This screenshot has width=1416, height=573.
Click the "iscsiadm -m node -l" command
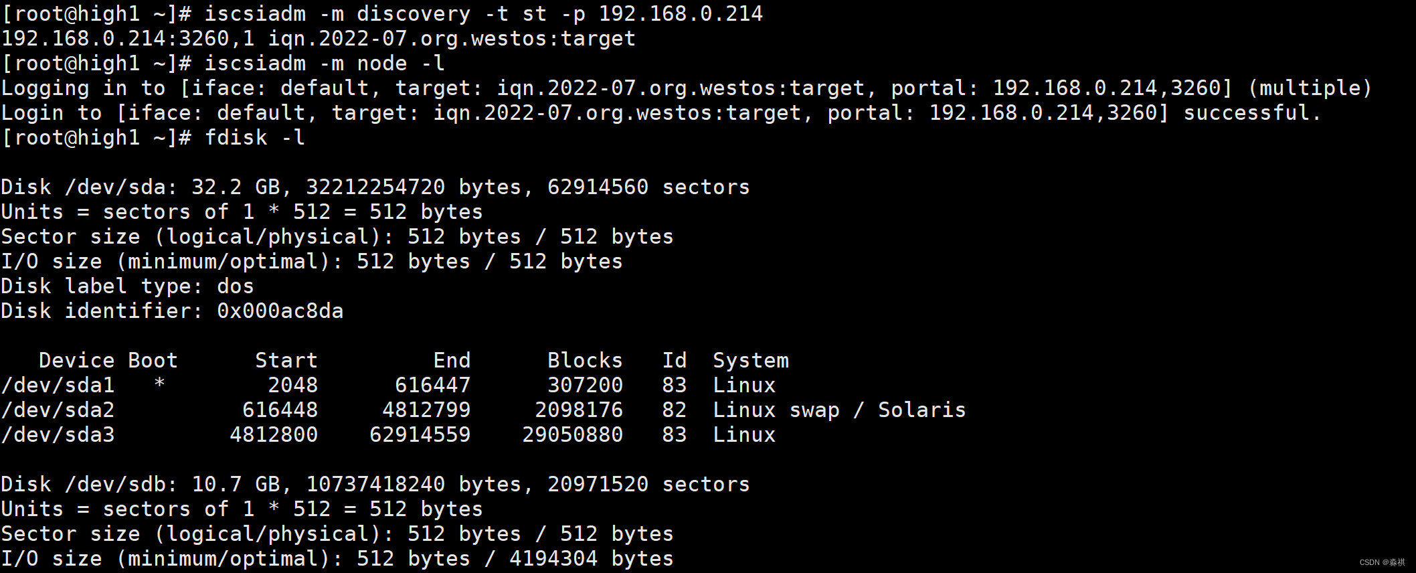click(325, 64)
